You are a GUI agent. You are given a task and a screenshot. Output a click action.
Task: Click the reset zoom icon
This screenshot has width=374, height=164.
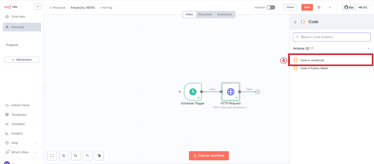point(87,156)
